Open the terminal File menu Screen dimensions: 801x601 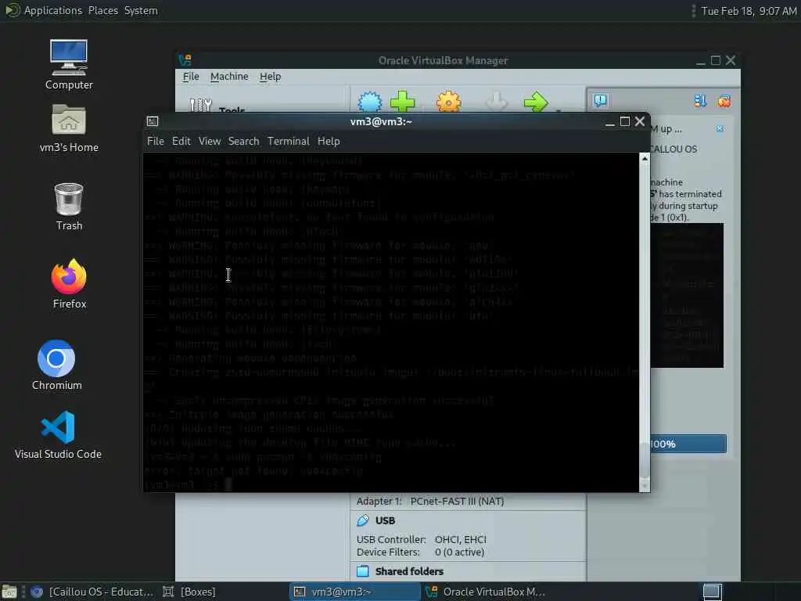click(156, 141)
